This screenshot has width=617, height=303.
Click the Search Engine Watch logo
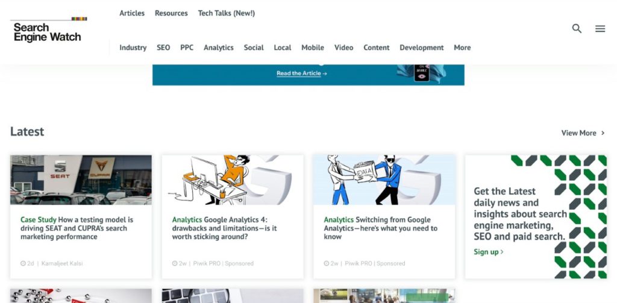(48, 31)
